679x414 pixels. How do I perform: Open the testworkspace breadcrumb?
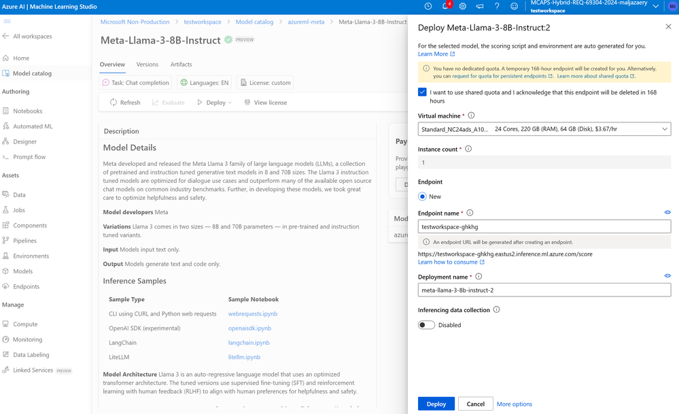pos(203,22)
